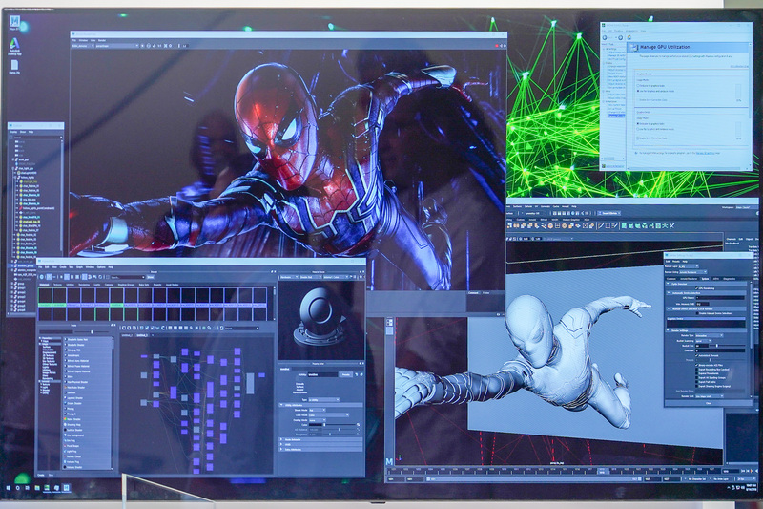Click the orange sphere icon in Maya shelf
The height and width of the screenshot is (509, 763).
(550, 225)
